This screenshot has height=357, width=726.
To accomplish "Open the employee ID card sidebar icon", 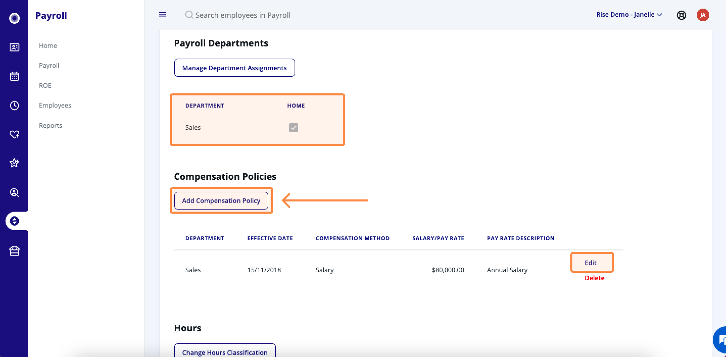I will tap(14, 47).
